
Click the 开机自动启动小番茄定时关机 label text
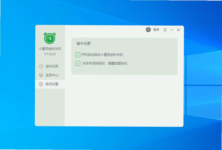point(102,55)
